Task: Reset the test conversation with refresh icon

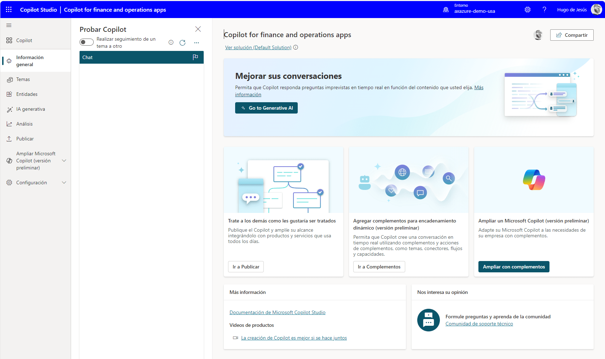Action: coord(182,43)
